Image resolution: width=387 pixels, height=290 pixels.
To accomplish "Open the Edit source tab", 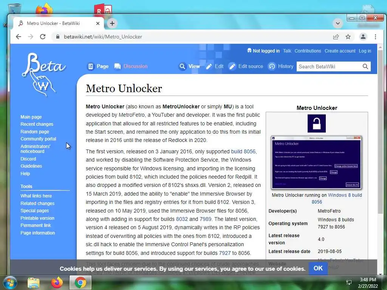I will tap(246, 66).
